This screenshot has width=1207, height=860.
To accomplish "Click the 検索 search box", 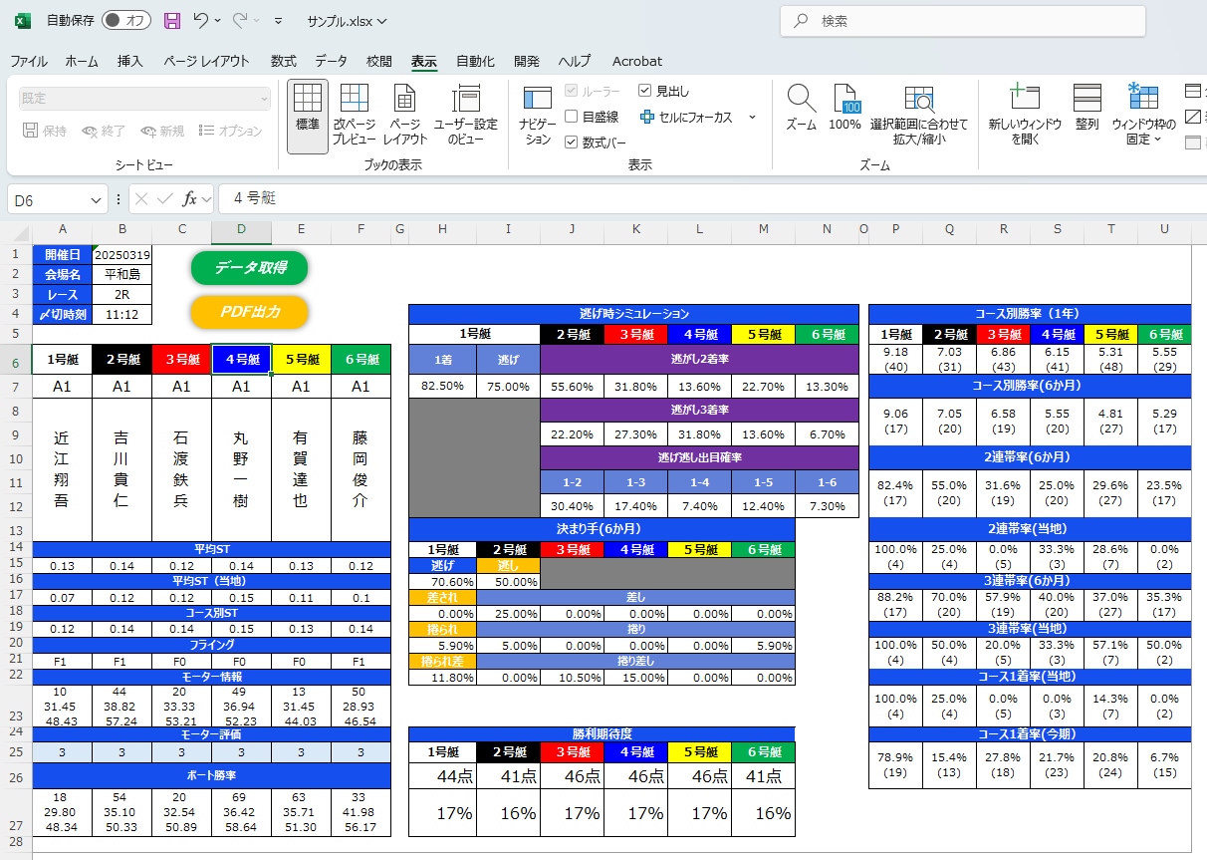I will [x=963, y=21].
